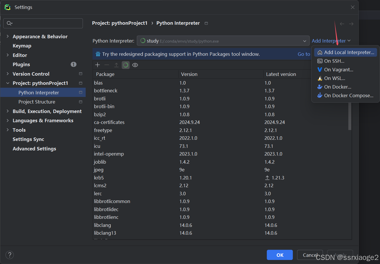Click the search magnifier icon in settings
This screenshot has width=380, height=264.
point(9,23)
